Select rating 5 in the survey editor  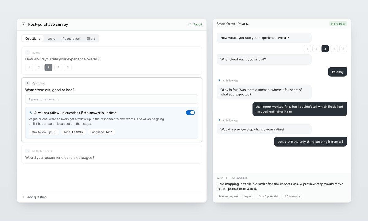[x=68, y=68]
